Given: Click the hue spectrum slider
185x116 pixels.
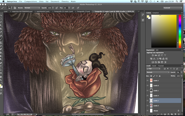Looking at the screenshot, I should click(180, 31).
